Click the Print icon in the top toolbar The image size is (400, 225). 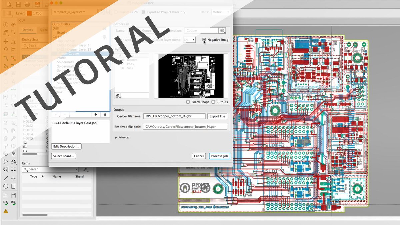coord(27,4)
